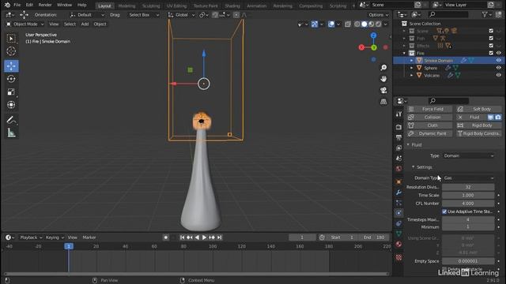Viewport: 506px width, 284px height.
Task: Toggle the Show Overlays button
Action: [331, 24]
